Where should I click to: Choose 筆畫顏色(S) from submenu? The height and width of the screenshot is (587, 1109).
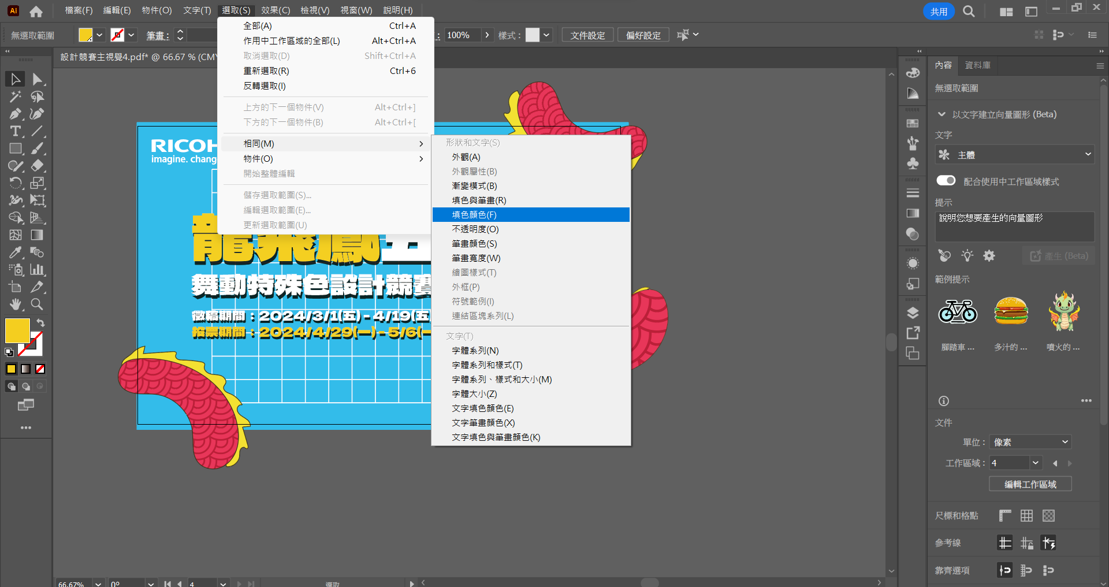[x=531, y=243]
